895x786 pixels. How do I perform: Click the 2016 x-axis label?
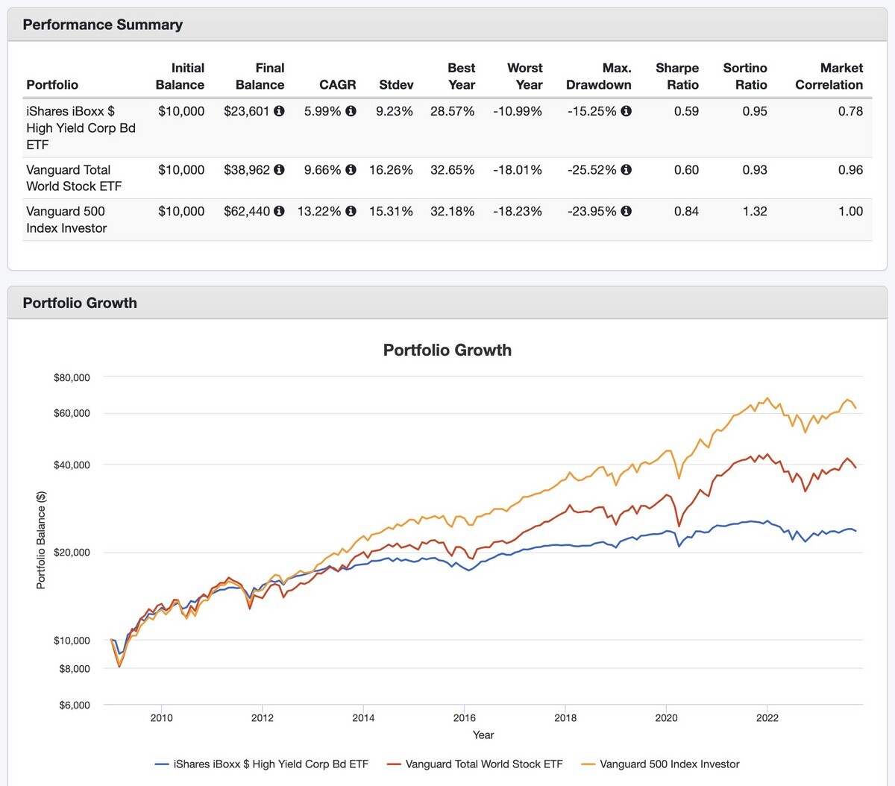point(464,718)
